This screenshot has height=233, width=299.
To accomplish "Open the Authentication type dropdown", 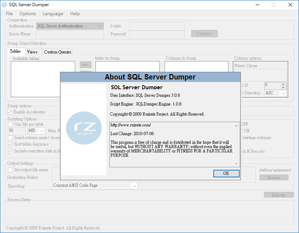I will 70,26.
